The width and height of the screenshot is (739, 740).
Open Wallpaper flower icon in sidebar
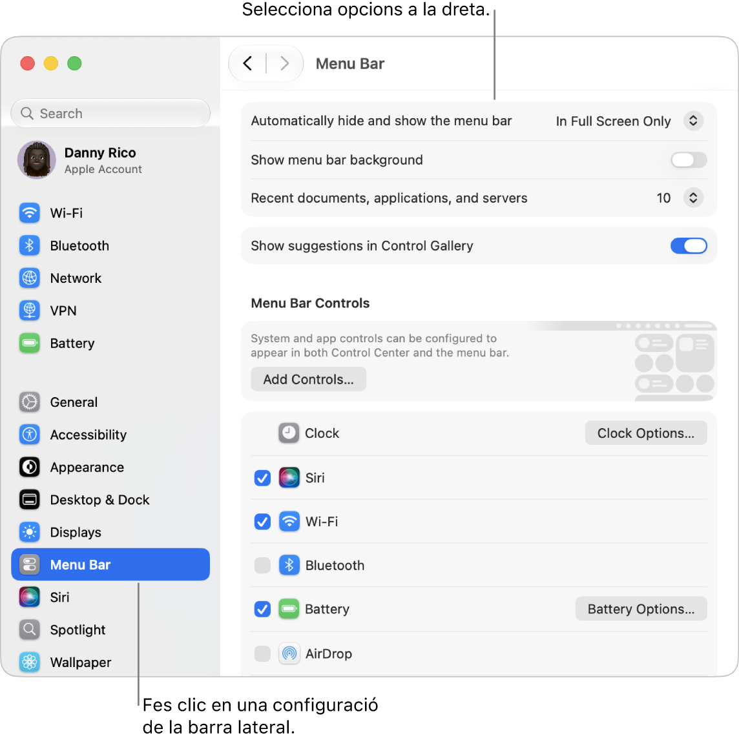(29, 662)
